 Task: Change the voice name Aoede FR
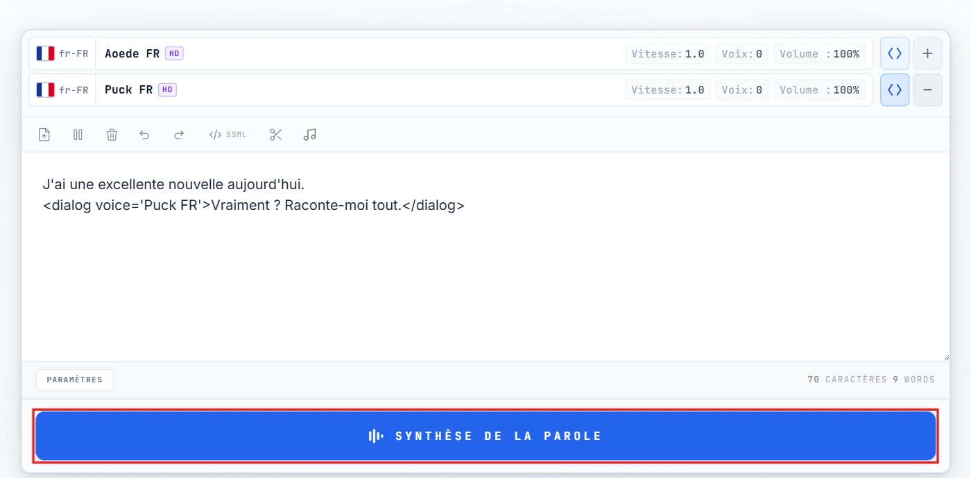click(133, 53)
